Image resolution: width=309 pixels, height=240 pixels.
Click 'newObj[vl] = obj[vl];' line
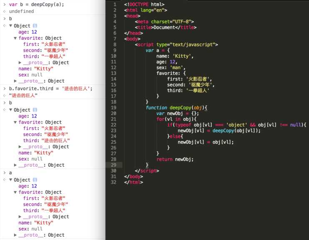pos(206,142)
